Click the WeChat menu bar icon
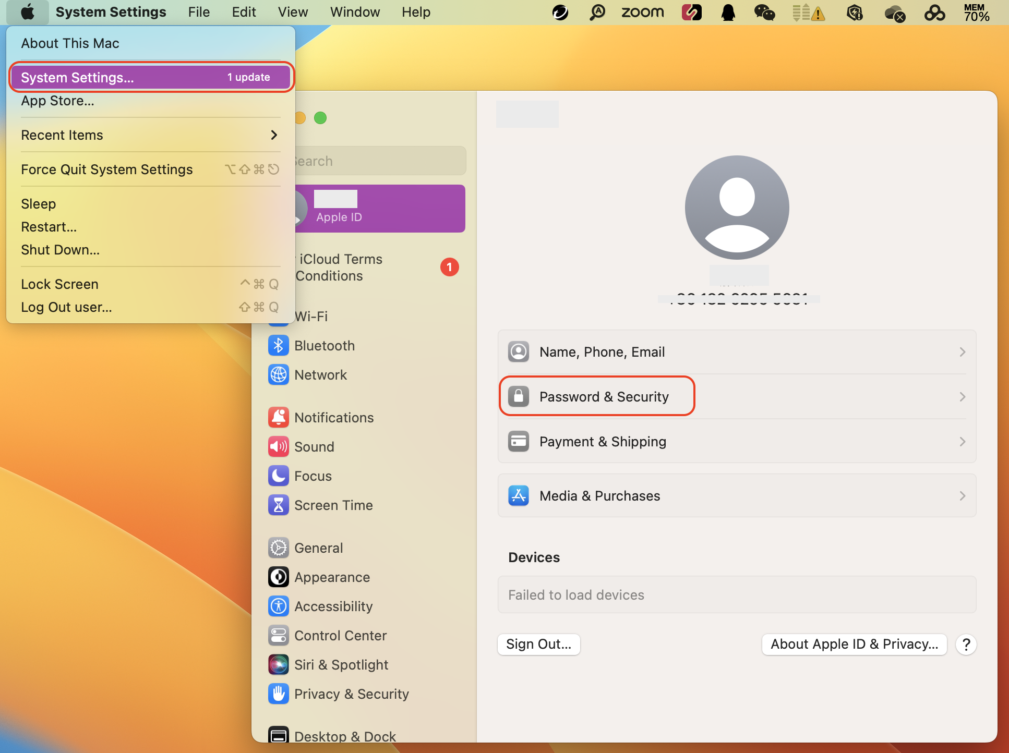1009x753 pixels. pyautogui.click(x=764, y=12)
